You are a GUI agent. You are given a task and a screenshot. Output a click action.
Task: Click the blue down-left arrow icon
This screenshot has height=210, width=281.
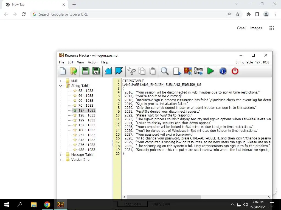point(108,71)
